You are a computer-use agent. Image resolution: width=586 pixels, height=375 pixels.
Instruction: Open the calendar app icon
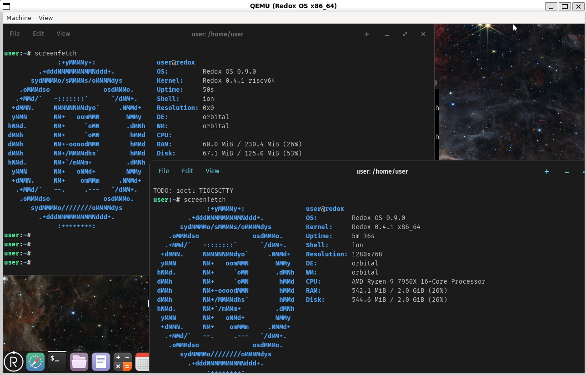(x=142, y=362)
